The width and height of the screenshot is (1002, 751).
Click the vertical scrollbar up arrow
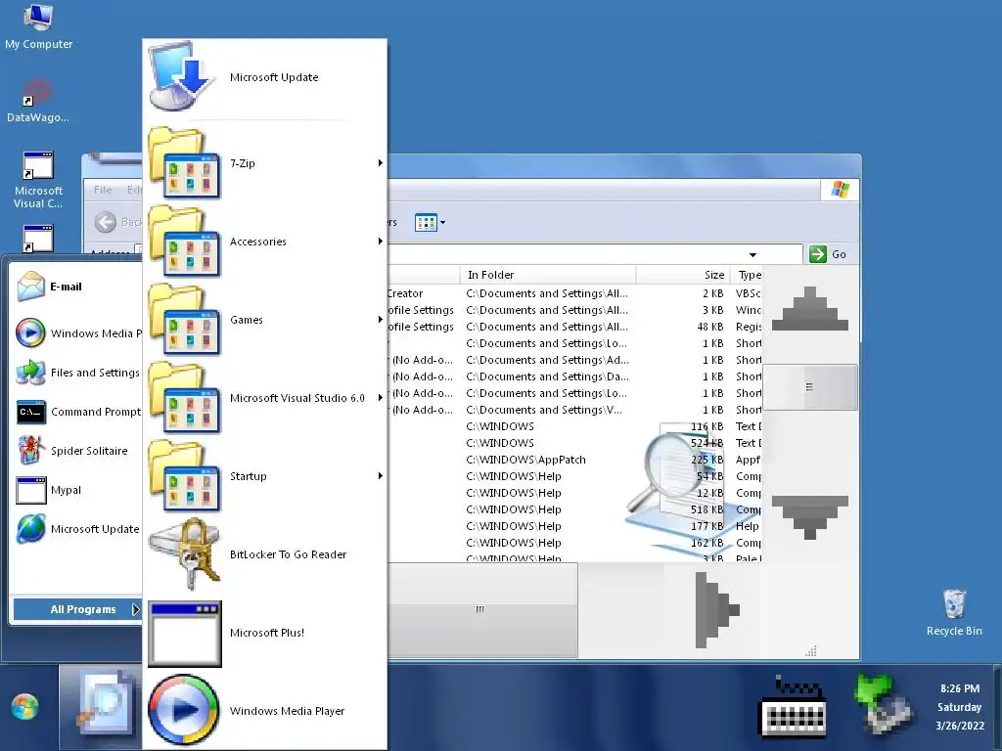pyautogui.click(x=810, y=309)
